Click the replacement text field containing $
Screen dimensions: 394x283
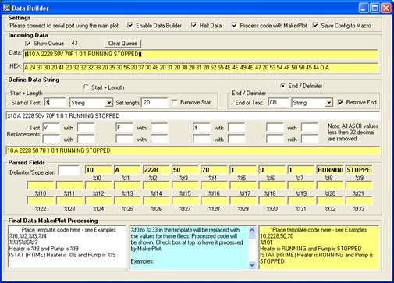click(x=201, y=128)
